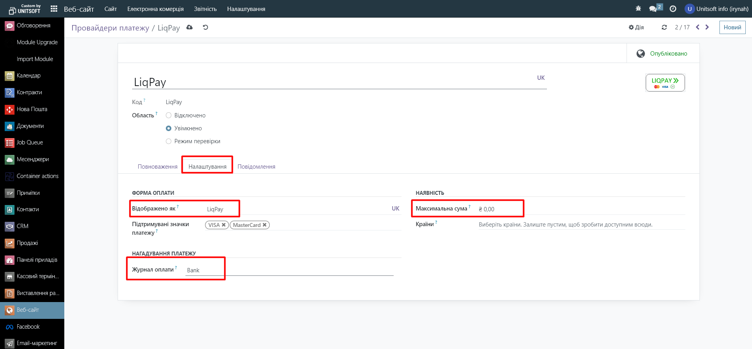The width and height of the screenshot is (752, 349).
Task: Open the conversations chat icon
Action: click(653, 9)
